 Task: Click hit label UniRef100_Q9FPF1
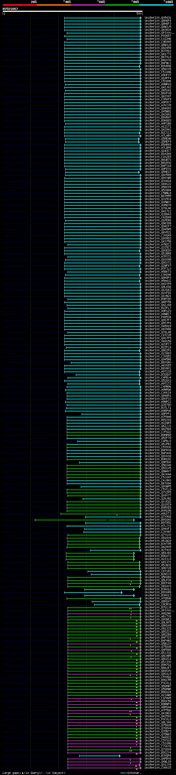(x=158, y=414)
